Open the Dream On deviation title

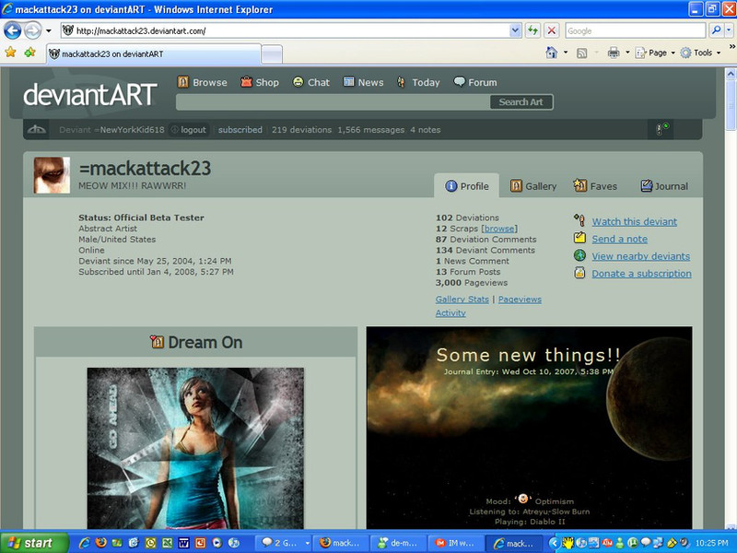[205, 342]
